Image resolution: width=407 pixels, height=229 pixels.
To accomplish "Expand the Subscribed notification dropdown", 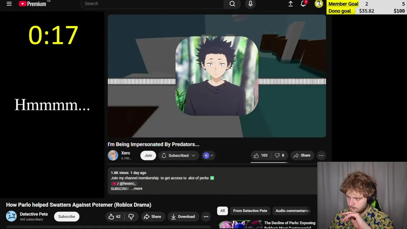I will [179, 156].
